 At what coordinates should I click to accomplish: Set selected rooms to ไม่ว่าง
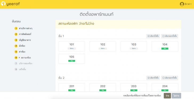pos(176,96)
